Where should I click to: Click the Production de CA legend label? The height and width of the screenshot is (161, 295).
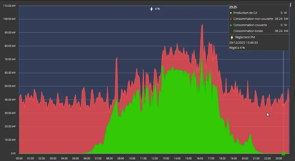245,13
